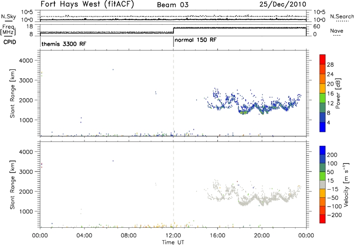The width and height of the screenshot is (354, 245).
Task: Click the '20:00' time axis tick label
Action: (262, 236)
